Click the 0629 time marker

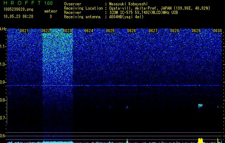[196, 31]
